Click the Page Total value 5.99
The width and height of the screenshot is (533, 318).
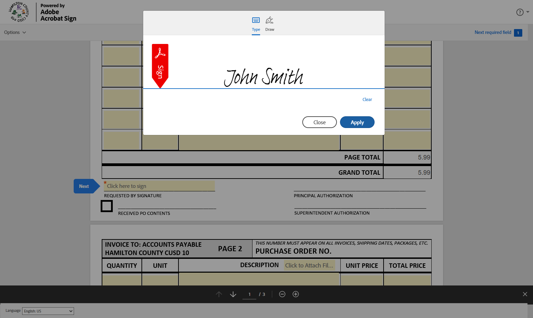point(424,157)
